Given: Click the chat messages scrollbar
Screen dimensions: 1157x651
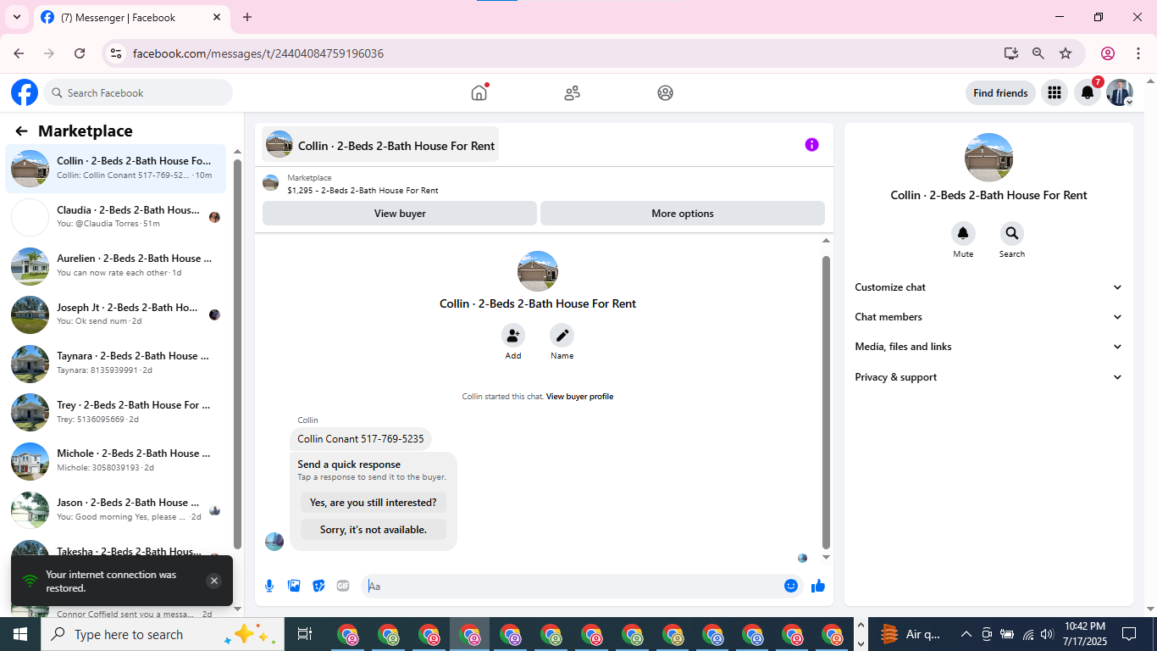Looking at the screenshot, I should point(827,403).
